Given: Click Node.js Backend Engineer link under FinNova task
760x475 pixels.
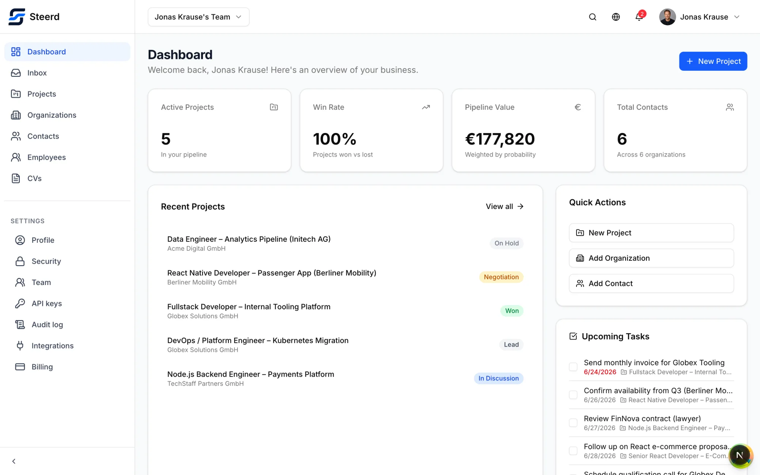Looking at the screenshot, I should 675,428.
